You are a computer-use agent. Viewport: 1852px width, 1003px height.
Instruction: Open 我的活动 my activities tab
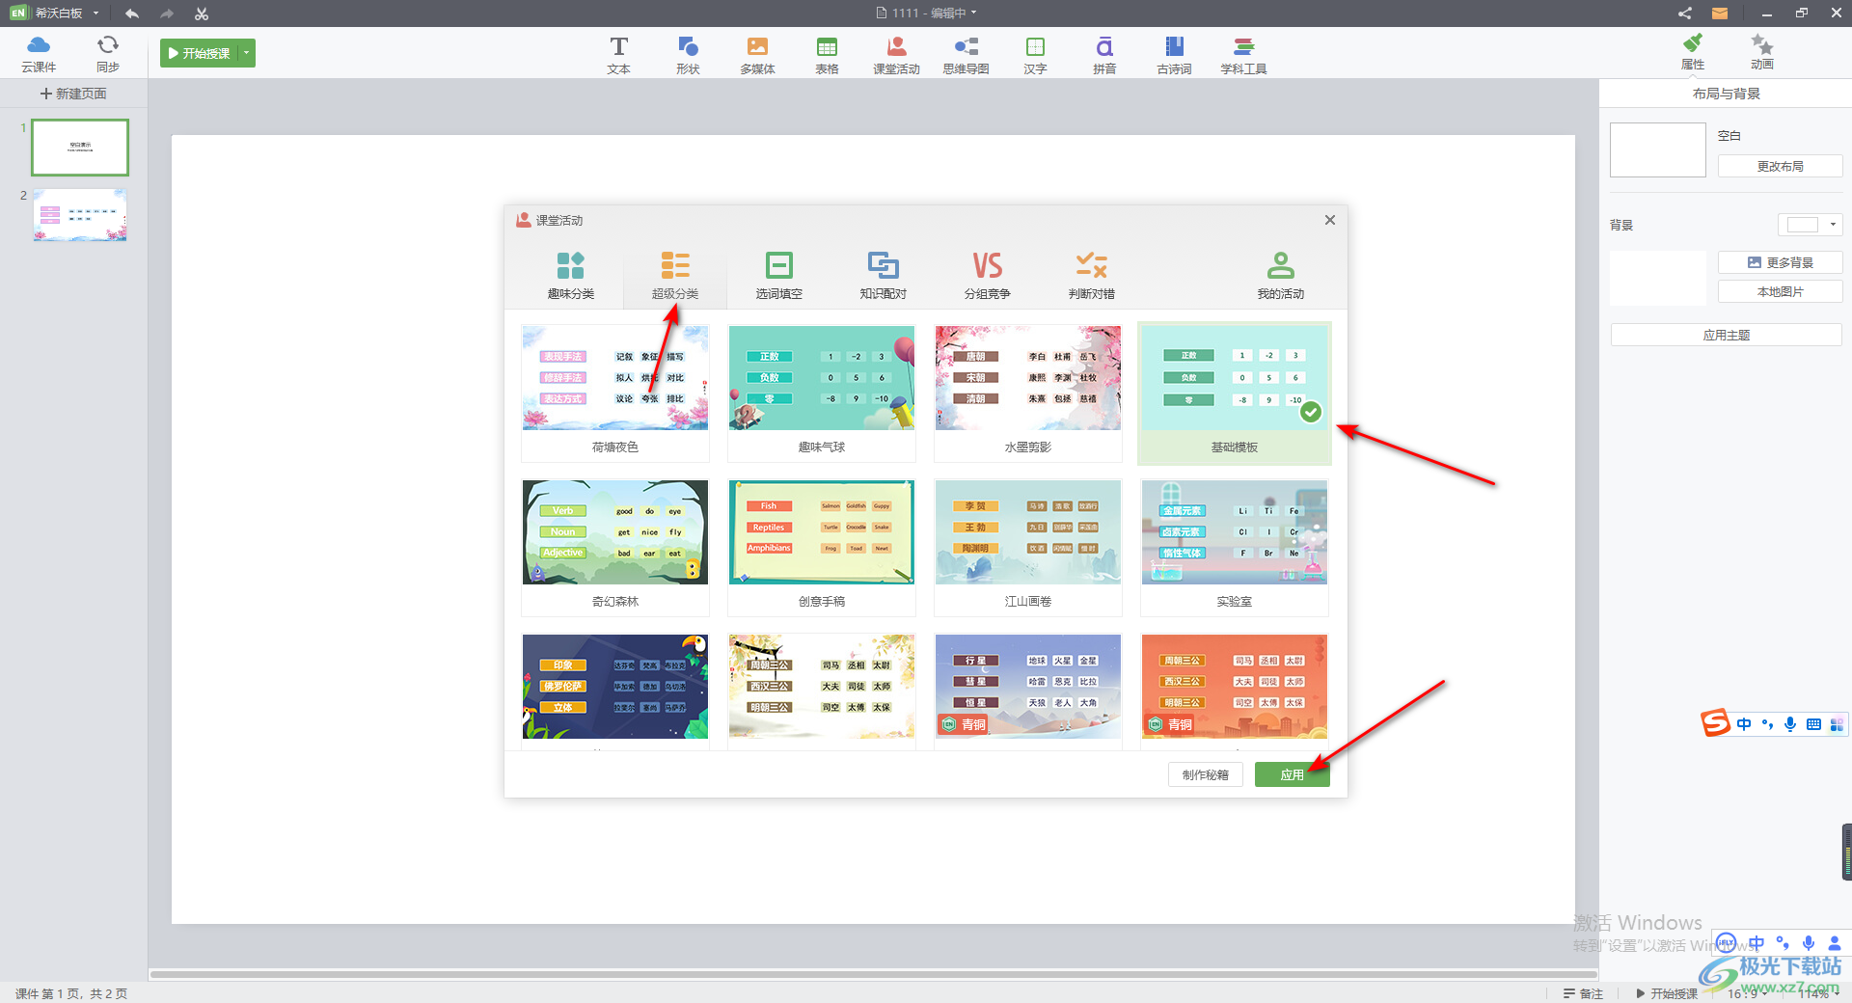tap(1281, 275)
